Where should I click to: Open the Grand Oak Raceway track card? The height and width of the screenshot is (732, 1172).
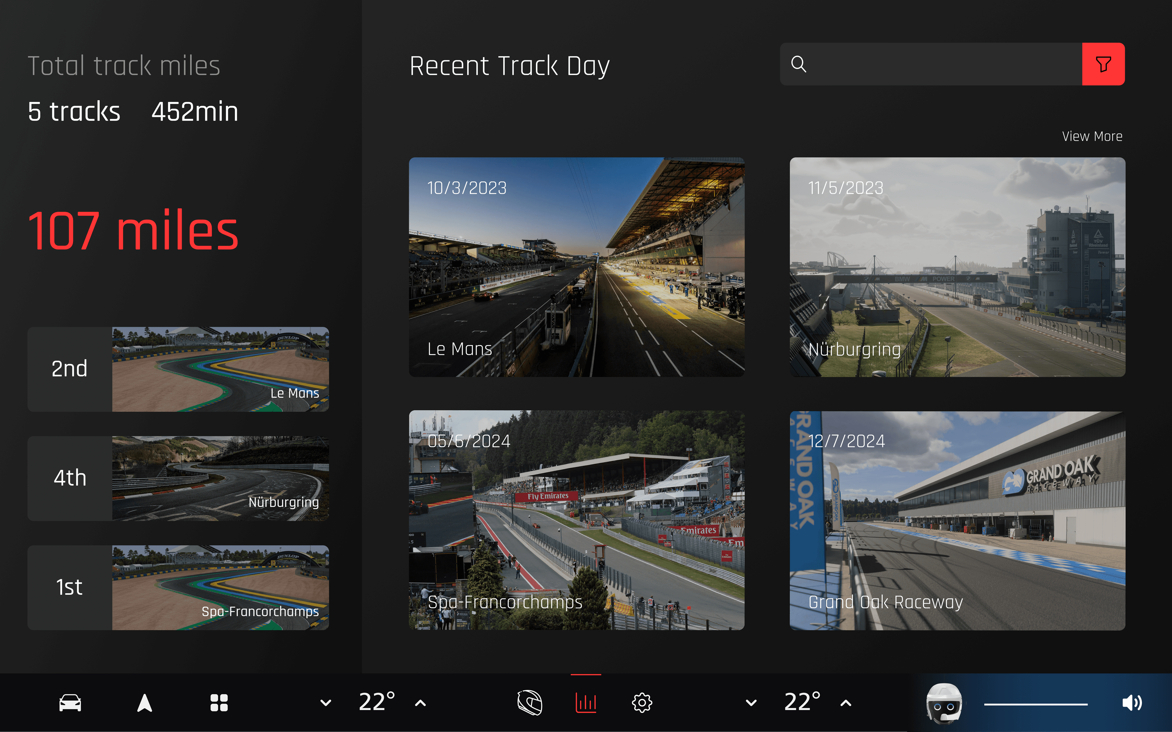[x=957, y=520]
